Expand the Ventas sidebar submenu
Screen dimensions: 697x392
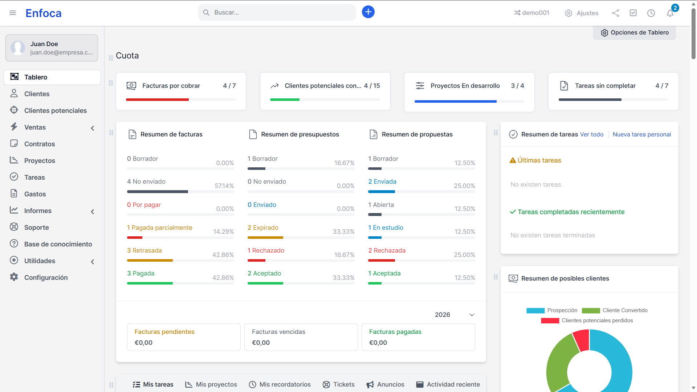[93, 128]
